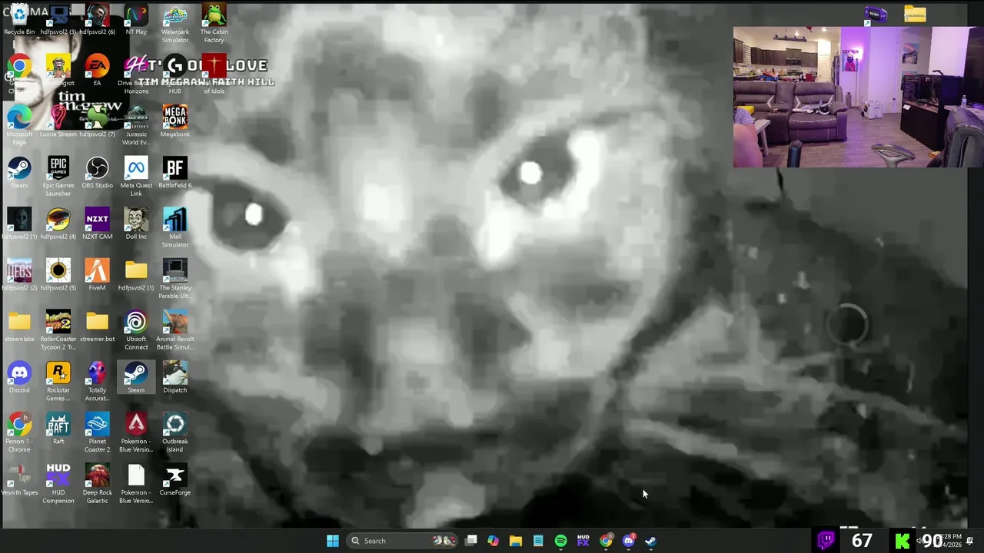
Task: Open Copilot from the taskbar
Action: click(494, 541)
